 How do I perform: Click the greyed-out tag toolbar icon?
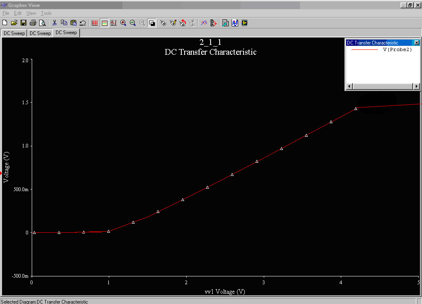pyautogui.click(x=192, y=23)
